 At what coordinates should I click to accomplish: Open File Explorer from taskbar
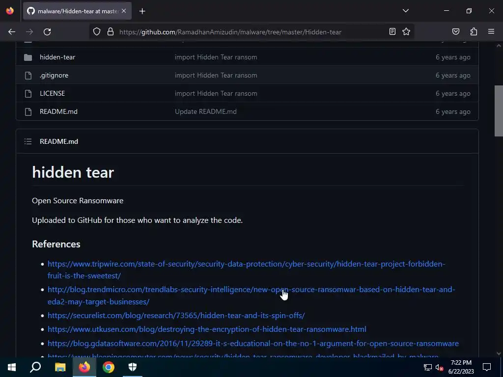(60, 367)
